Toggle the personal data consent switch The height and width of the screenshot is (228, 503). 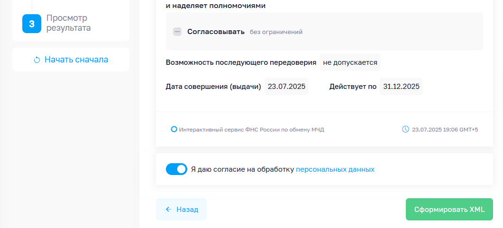point(176,169)
